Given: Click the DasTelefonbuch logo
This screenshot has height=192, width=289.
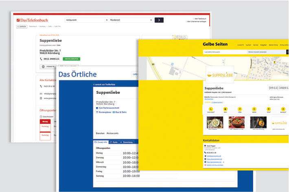Looking at the screenshot, I should click(32, 20).
